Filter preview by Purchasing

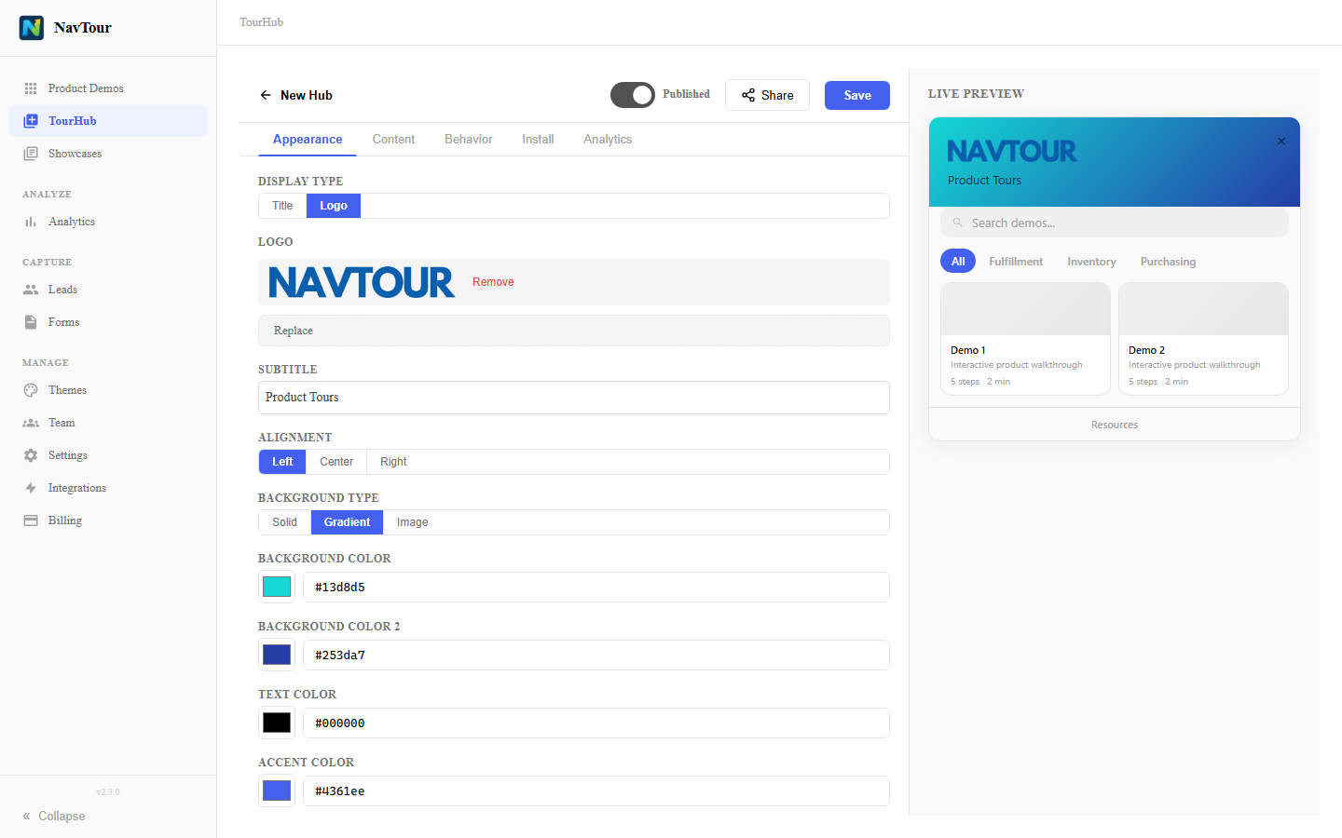[x=1168, y=262]
